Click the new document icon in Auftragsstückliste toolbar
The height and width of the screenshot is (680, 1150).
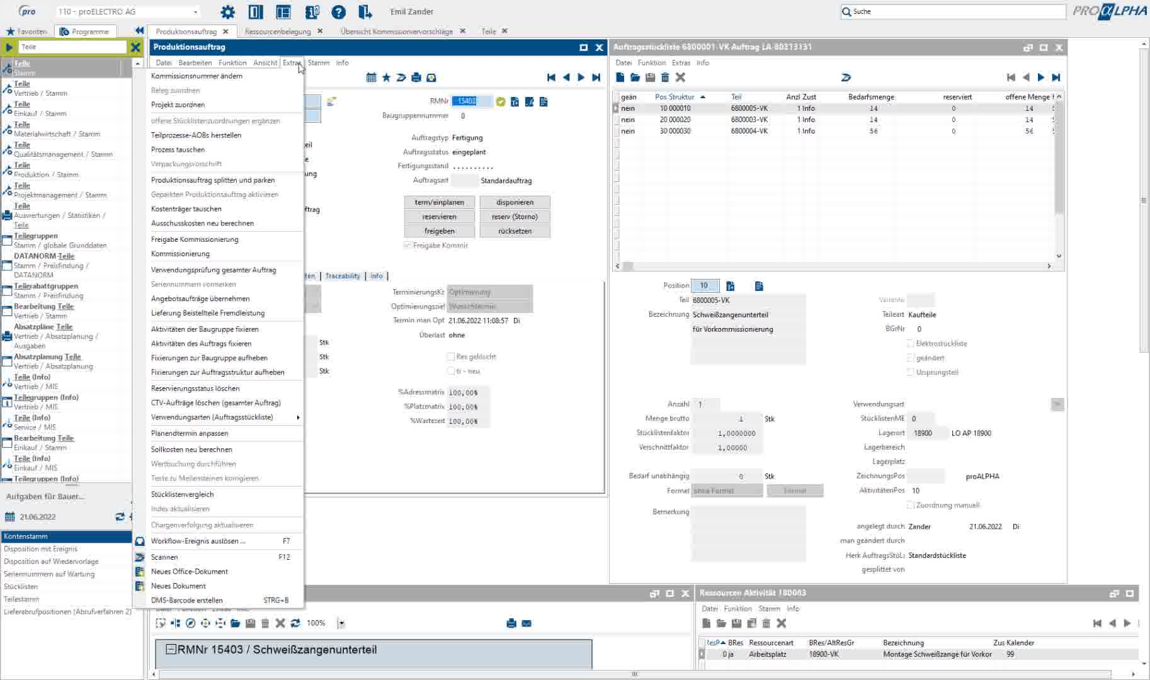click(x=620, y=77)
